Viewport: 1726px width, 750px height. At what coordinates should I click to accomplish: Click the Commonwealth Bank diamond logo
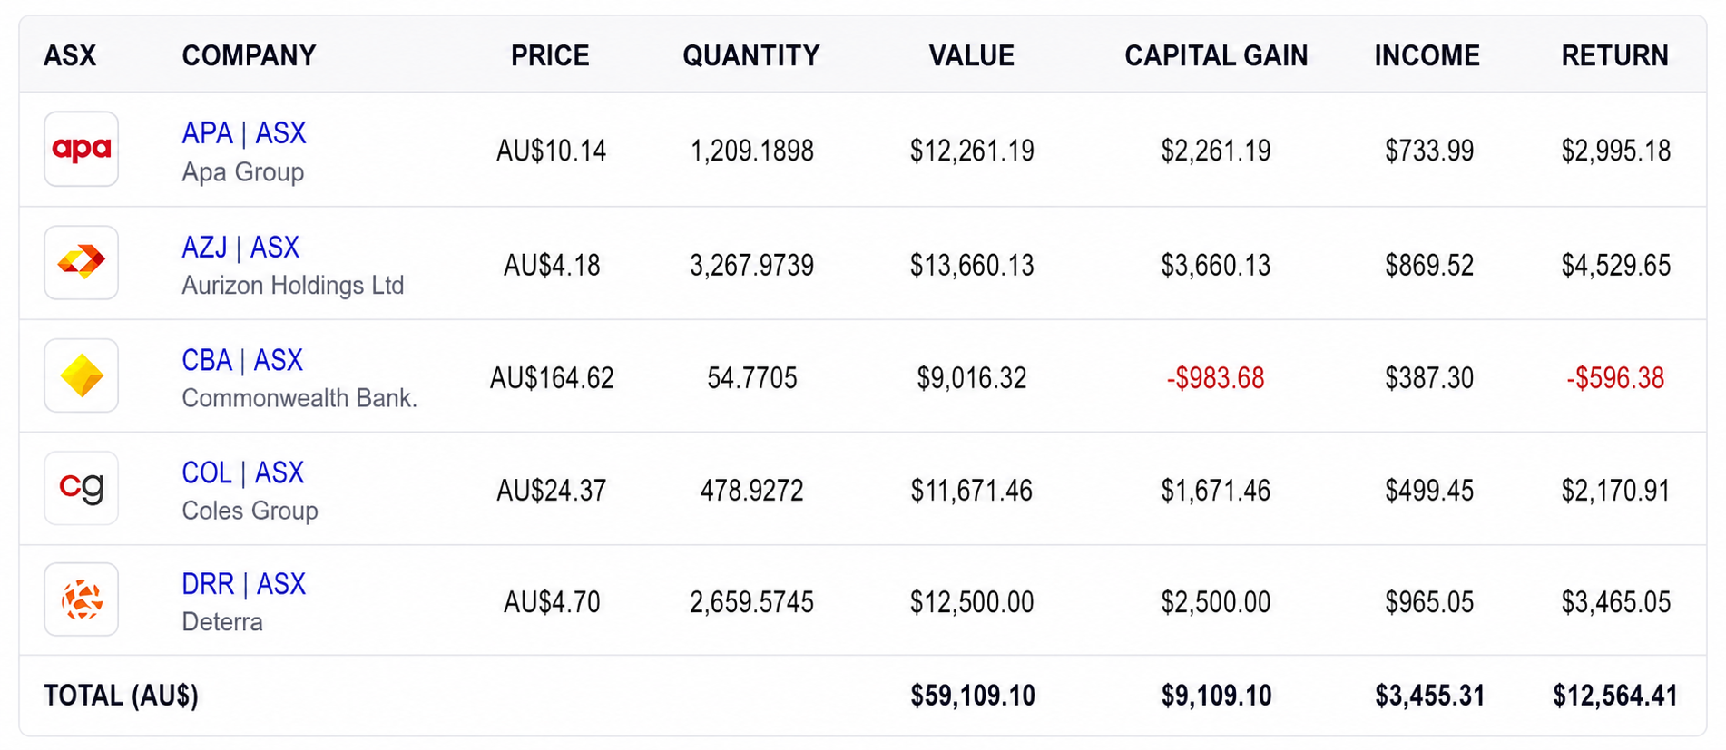(x=82, y=376)
